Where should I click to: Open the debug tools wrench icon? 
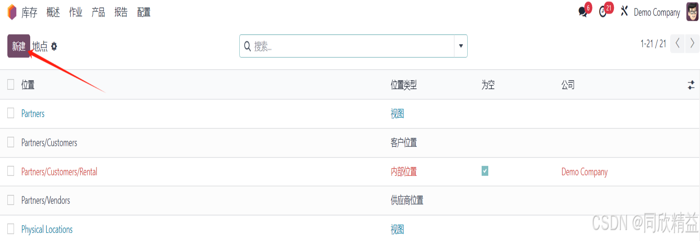click(x=624, y=11)
